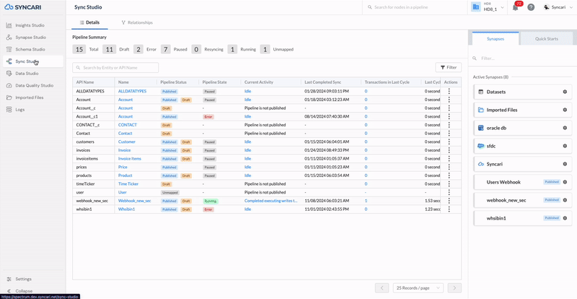Sort by Pipeline Status column header
The height and width of the screenshot is (299, 577).
[173, 82]
